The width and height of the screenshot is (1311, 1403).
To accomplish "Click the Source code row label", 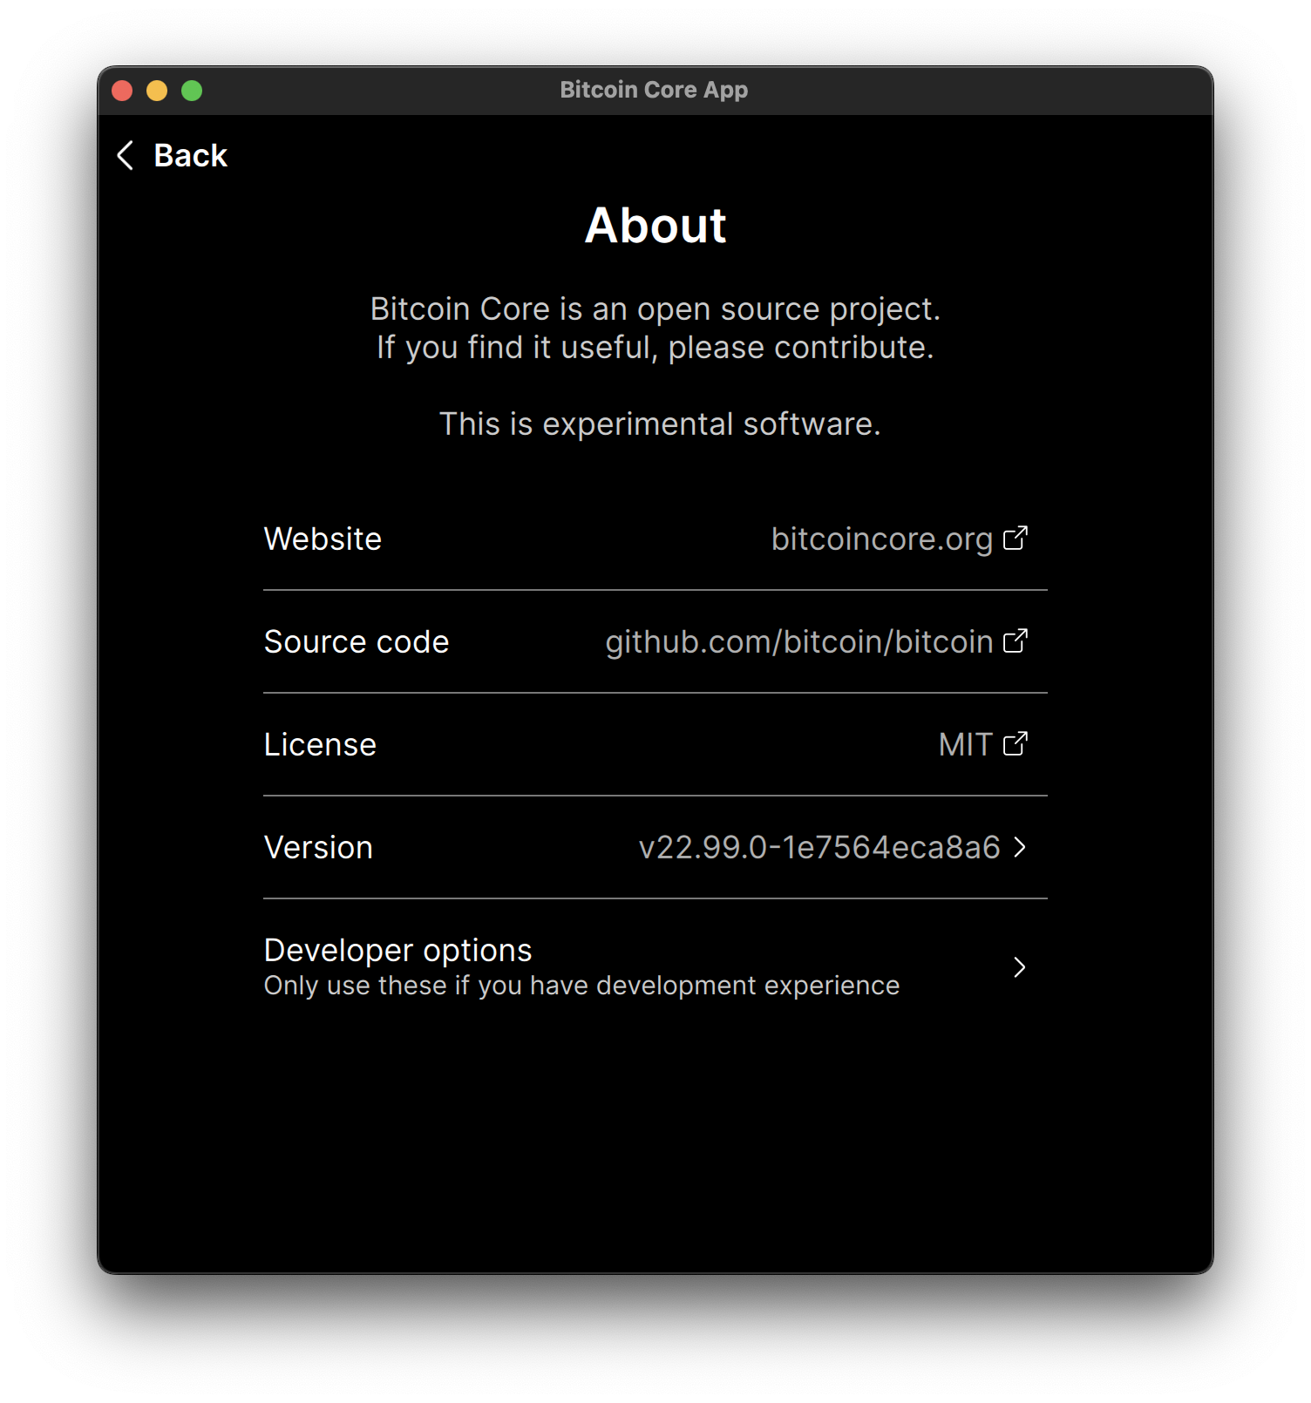I will [x=357, y=642].
